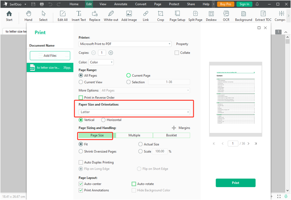Select the Multiple sizing tab

[x=134, y=135]
